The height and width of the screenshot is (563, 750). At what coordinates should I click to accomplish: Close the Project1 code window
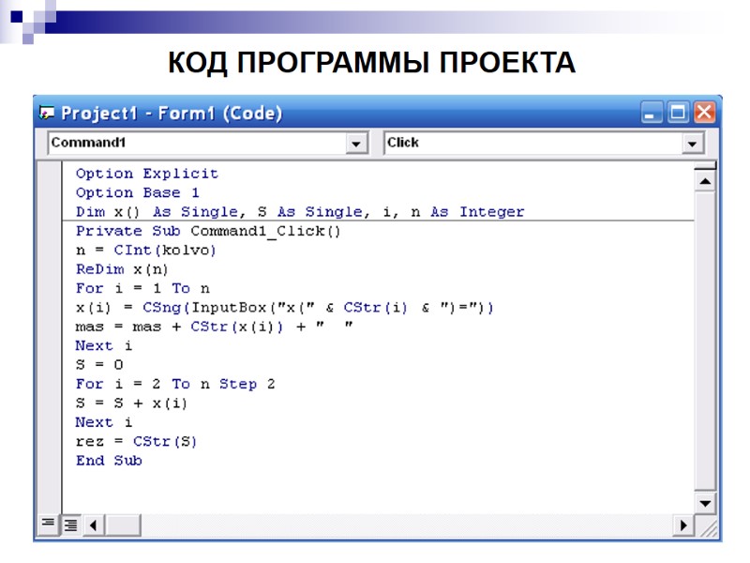(704, 113)
